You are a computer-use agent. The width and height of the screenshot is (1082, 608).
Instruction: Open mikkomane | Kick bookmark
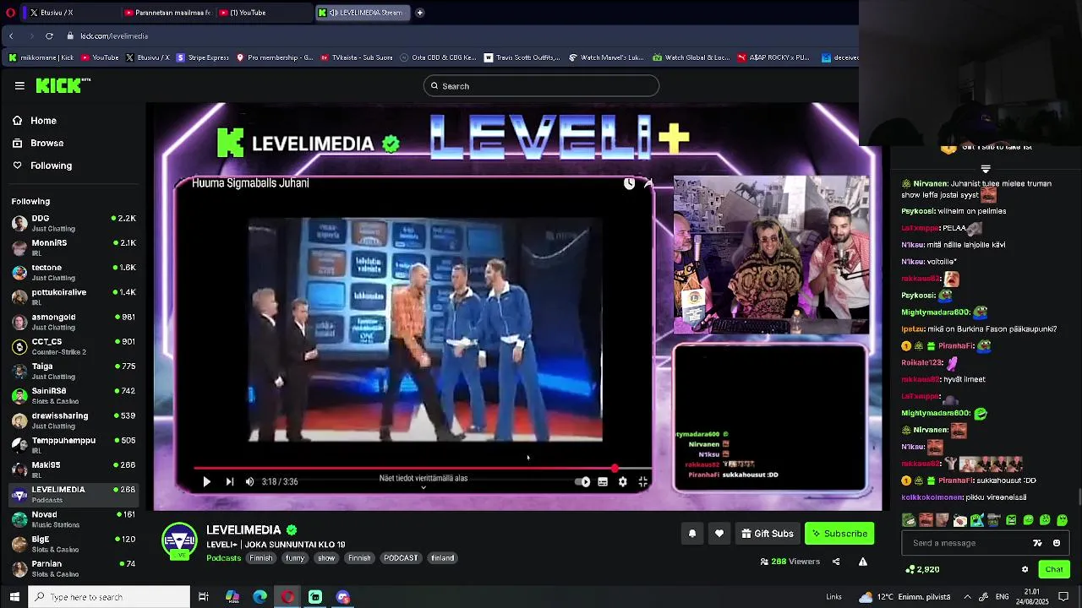pos(41,57)
